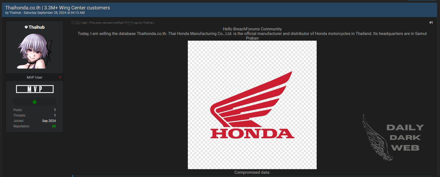Click the 'Threads:' label

coord(20,115)
